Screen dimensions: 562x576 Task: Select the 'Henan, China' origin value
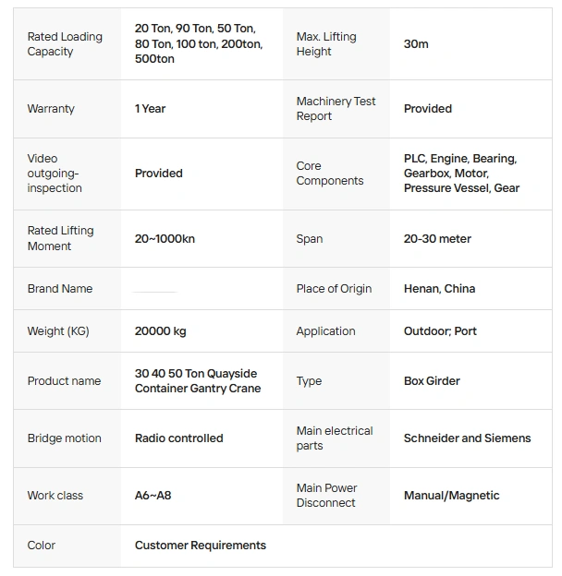coord(439,289)
